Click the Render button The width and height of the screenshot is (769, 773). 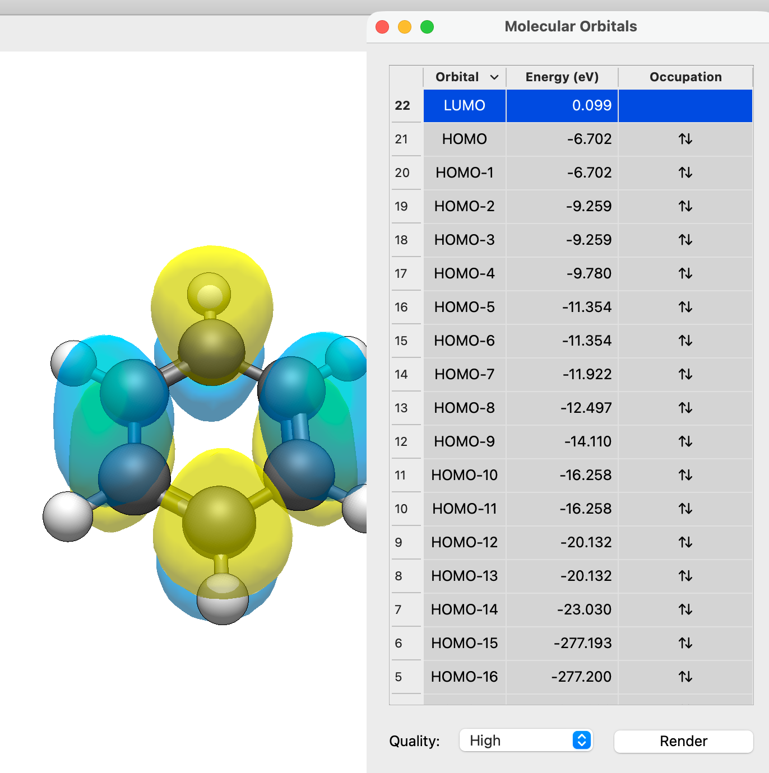683,741
